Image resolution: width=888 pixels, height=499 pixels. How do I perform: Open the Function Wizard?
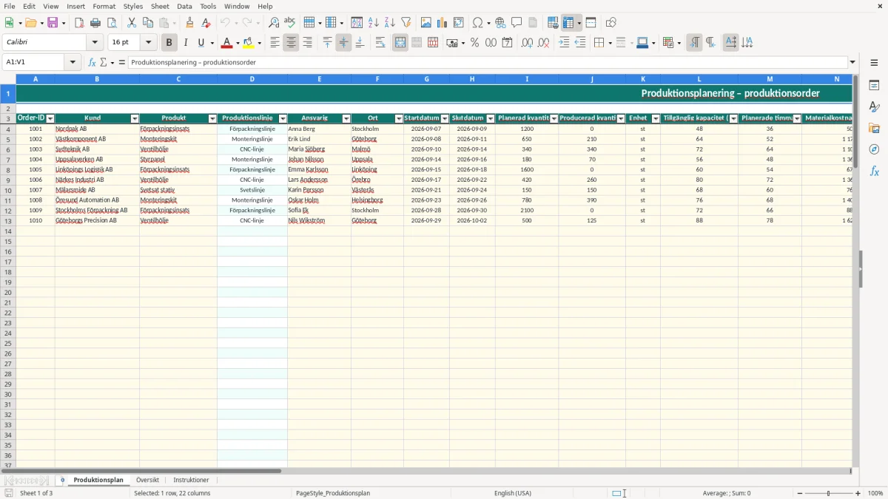click(92, 62)
